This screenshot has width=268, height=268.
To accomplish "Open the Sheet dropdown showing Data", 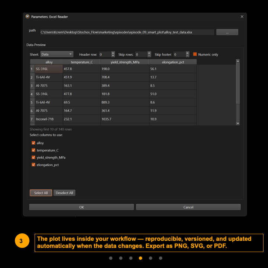I will click(57, 54).
